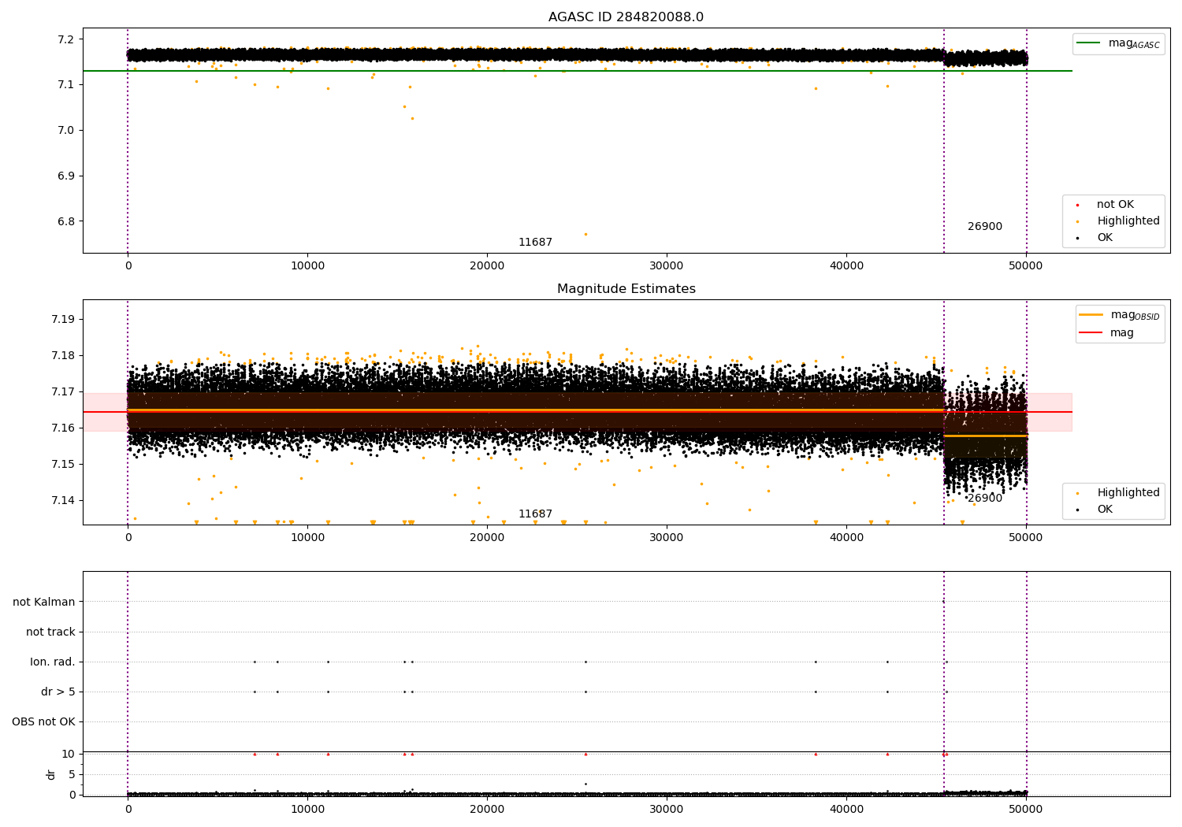
Task: Click the 'not track' axis label
Action: (50, 632)
